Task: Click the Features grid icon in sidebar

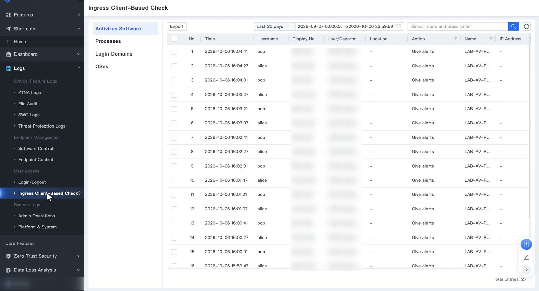Action: pyautogui.click(x=8, y=15)
